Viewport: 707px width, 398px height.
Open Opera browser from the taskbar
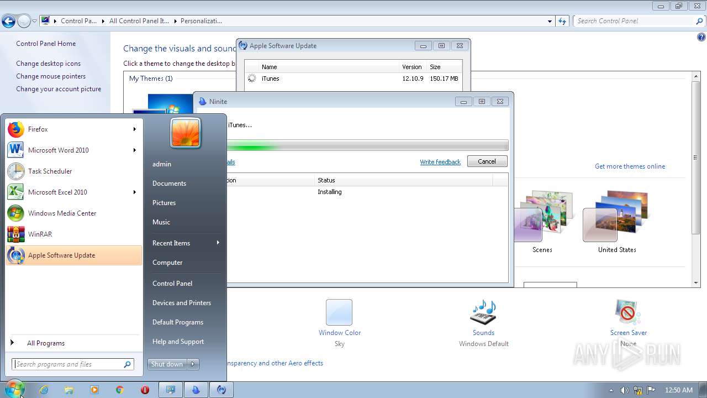(x=145, y=390)
